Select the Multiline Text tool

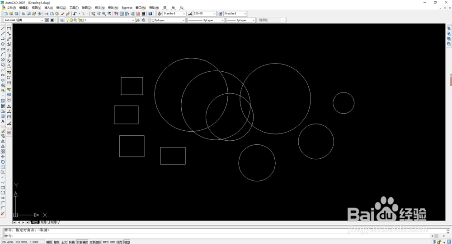3,121
